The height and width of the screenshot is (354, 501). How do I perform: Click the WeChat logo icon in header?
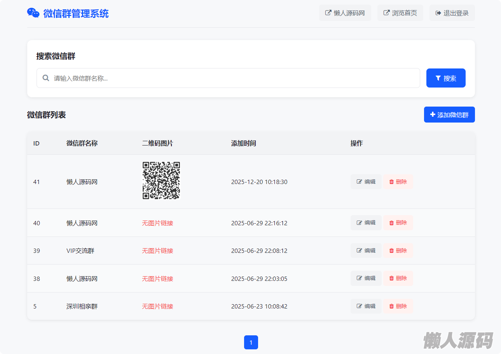(33, 13)
